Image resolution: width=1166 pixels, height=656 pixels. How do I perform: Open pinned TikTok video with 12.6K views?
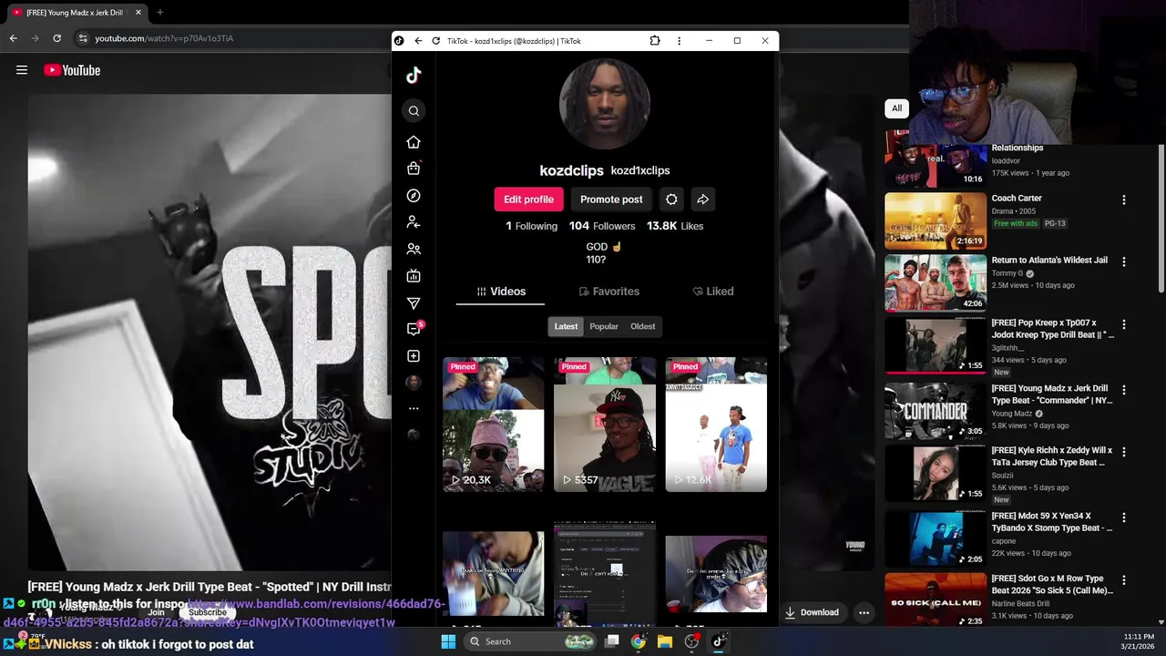pos(716,425)
